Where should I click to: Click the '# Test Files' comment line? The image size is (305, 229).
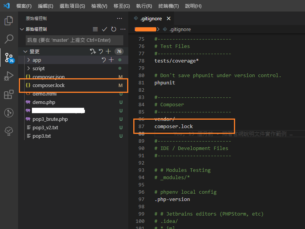172,46
